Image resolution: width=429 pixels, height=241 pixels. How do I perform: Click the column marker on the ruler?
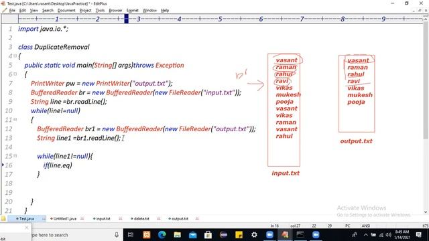127,19
